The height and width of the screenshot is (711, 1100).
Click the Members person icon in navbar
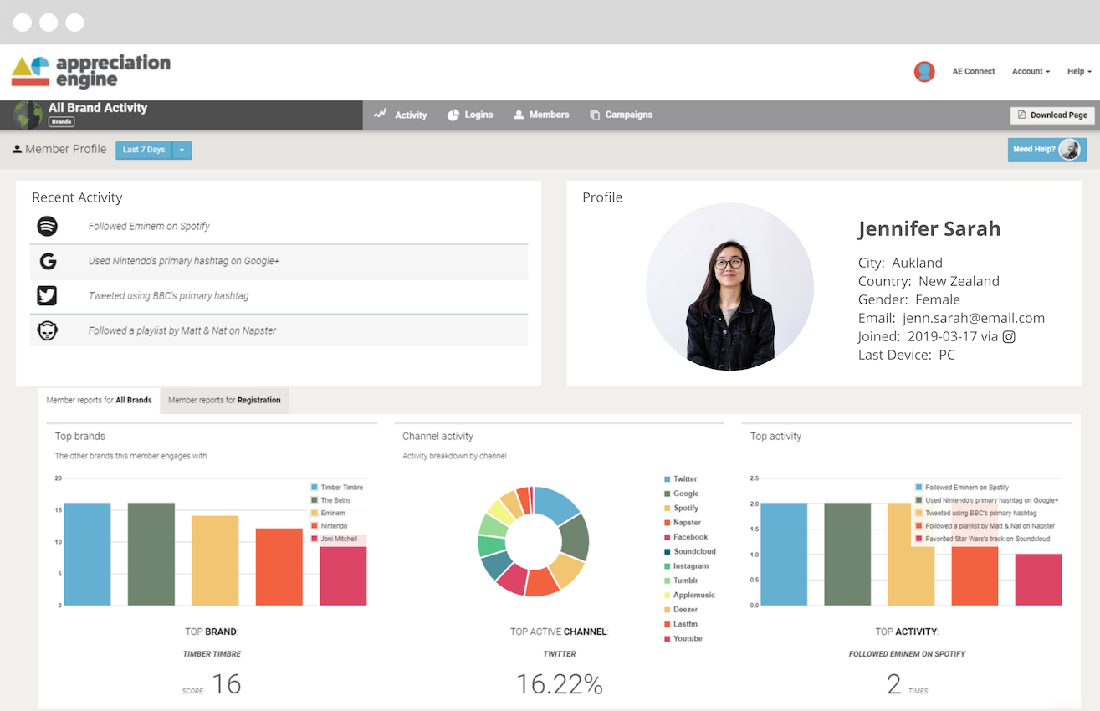[519, 115]
